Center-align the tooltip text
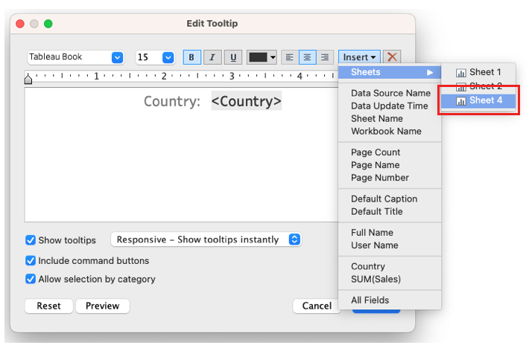This screenshot has width=529, height=348. pos(307,57)
